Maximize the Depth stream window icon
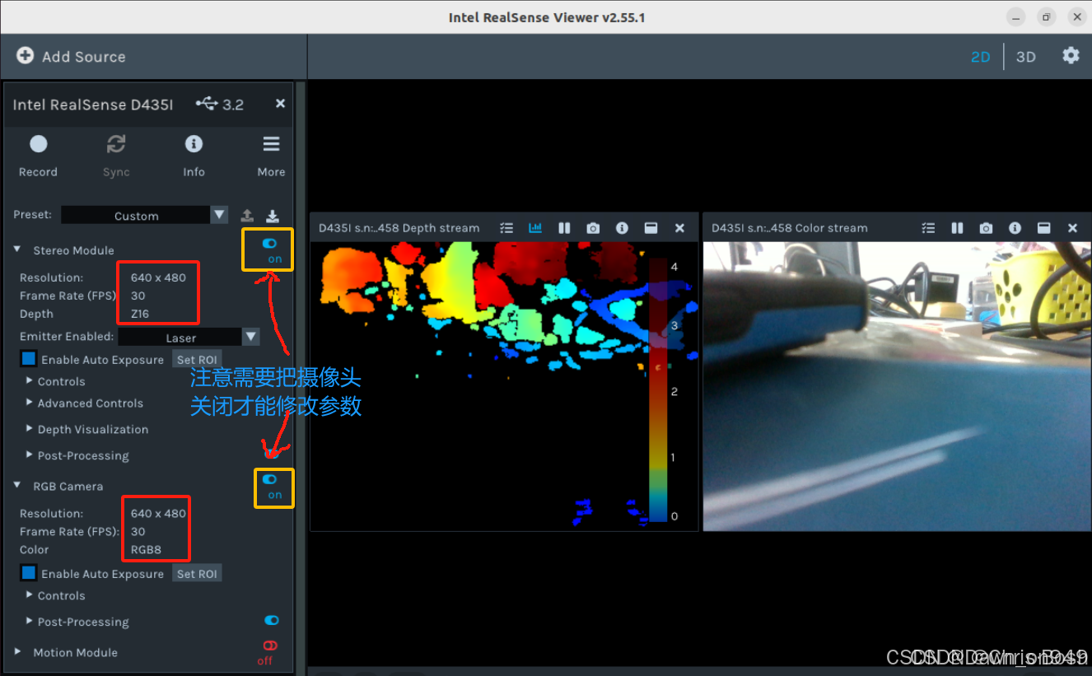Viewport: 1092px width, 676px height. pos(651,228)
